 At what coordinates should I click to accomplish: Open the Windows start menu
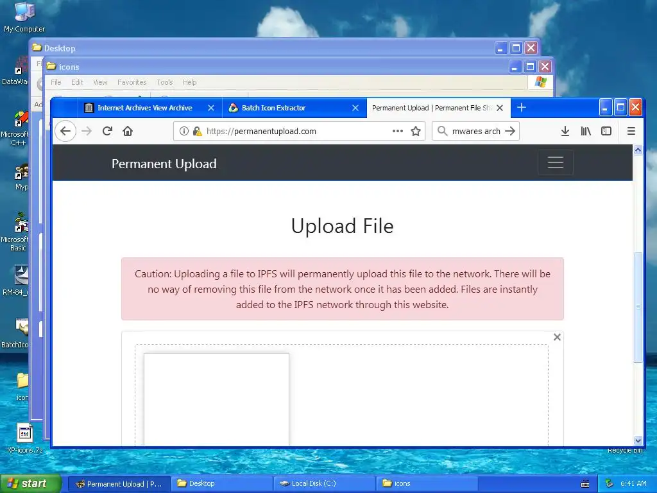[30, 483]
